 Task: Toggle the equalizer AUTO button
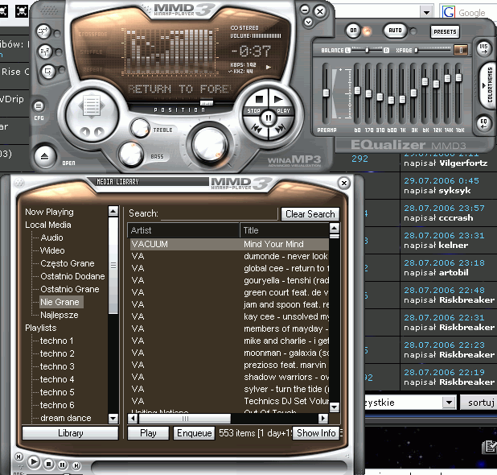click(x=395, y=30)
